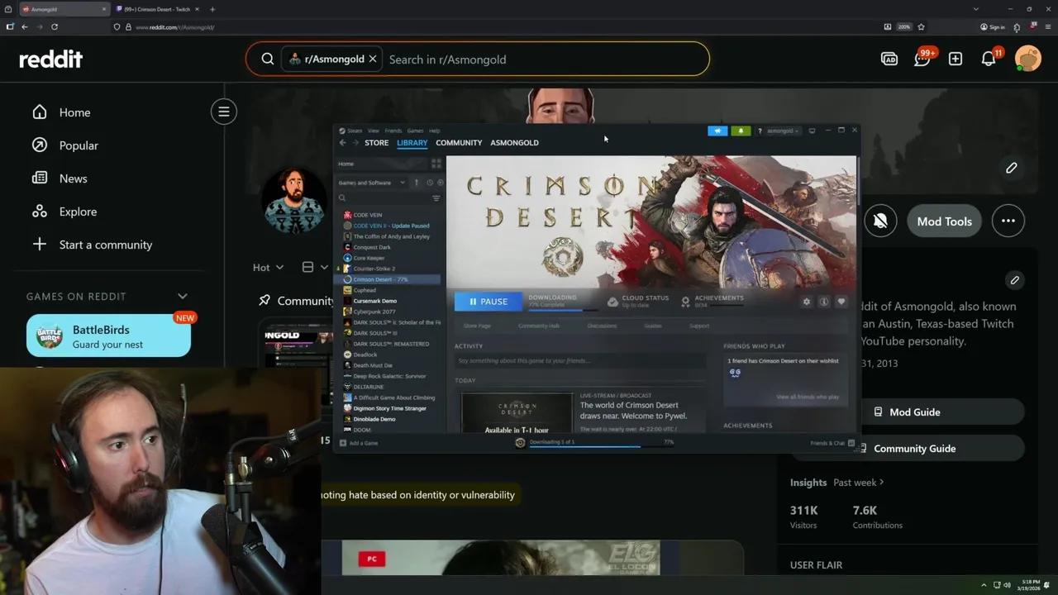
Task: Open Reddit chat icon with 99+ badge
Action: [x=922, y=59]
